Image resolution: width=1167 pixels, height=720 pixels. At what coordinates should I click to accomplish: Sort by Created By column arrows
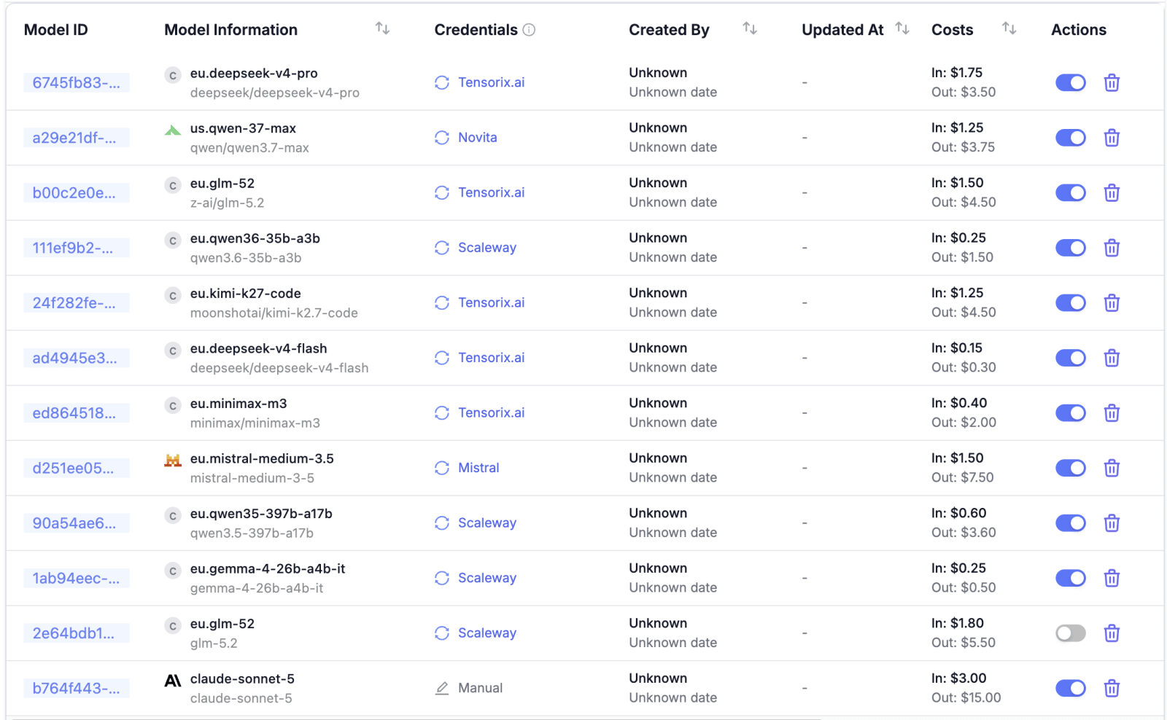750,28
